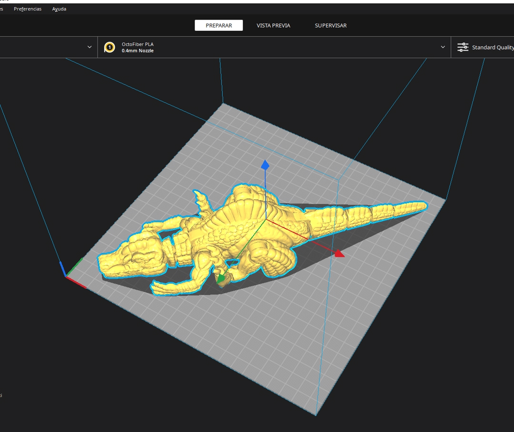Click the origin axis marker at plate corner
The height and width of the screenshot is (432, 514).
click(x=66, y=275)
